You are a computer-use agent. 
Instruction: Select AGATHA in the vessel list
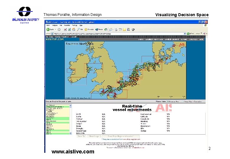[x=57, y=124]
